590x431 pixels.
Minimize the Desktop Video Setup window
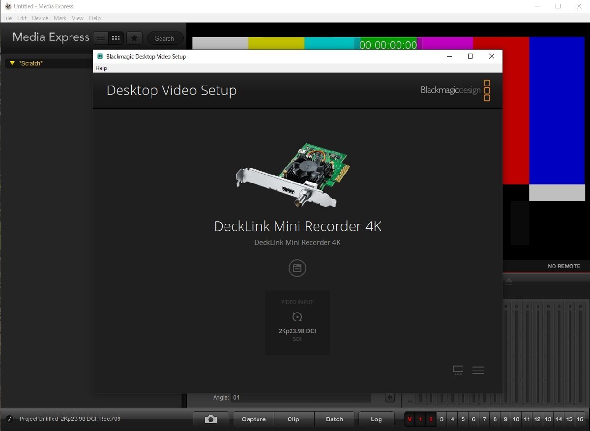[x=449, y=56]
